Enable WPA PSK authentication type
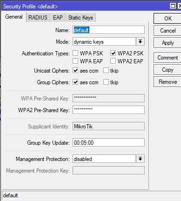 (75, 53)
